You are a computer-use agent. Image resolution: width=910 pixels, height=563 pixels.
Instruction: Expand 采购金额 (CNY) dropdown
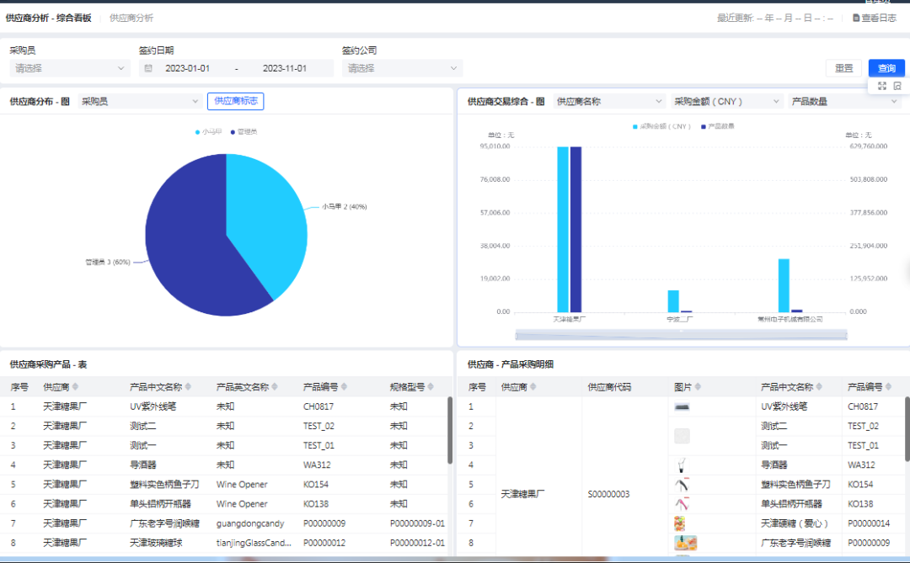click(x=726, y=102)
